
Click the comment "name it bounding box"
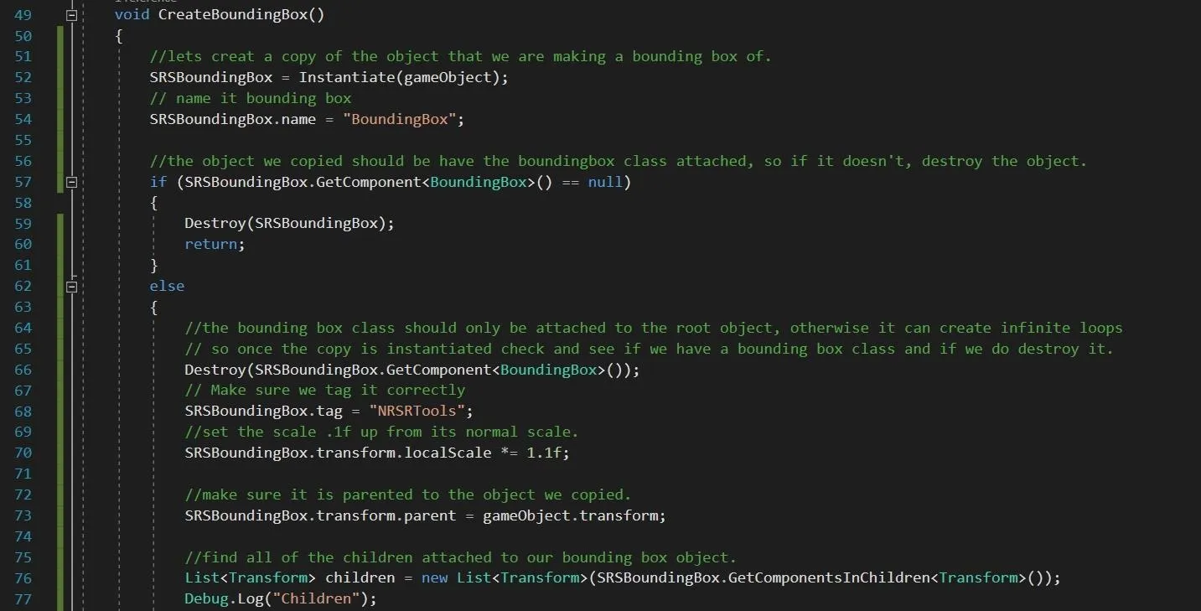click(251, 98)
